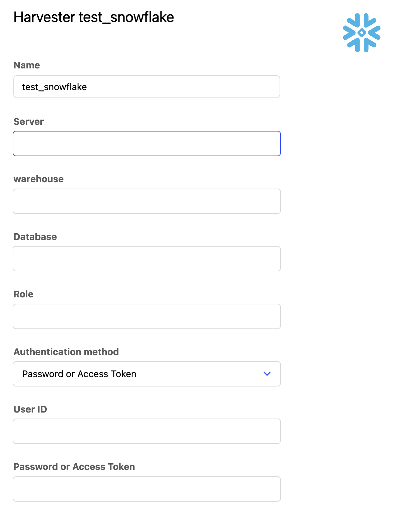
Task: Click the 'Name' field label
Action: [27, 65]
